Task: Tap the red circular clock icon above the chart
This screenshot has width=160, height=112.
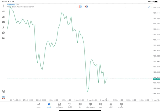Action: click(x=86, y=7)
